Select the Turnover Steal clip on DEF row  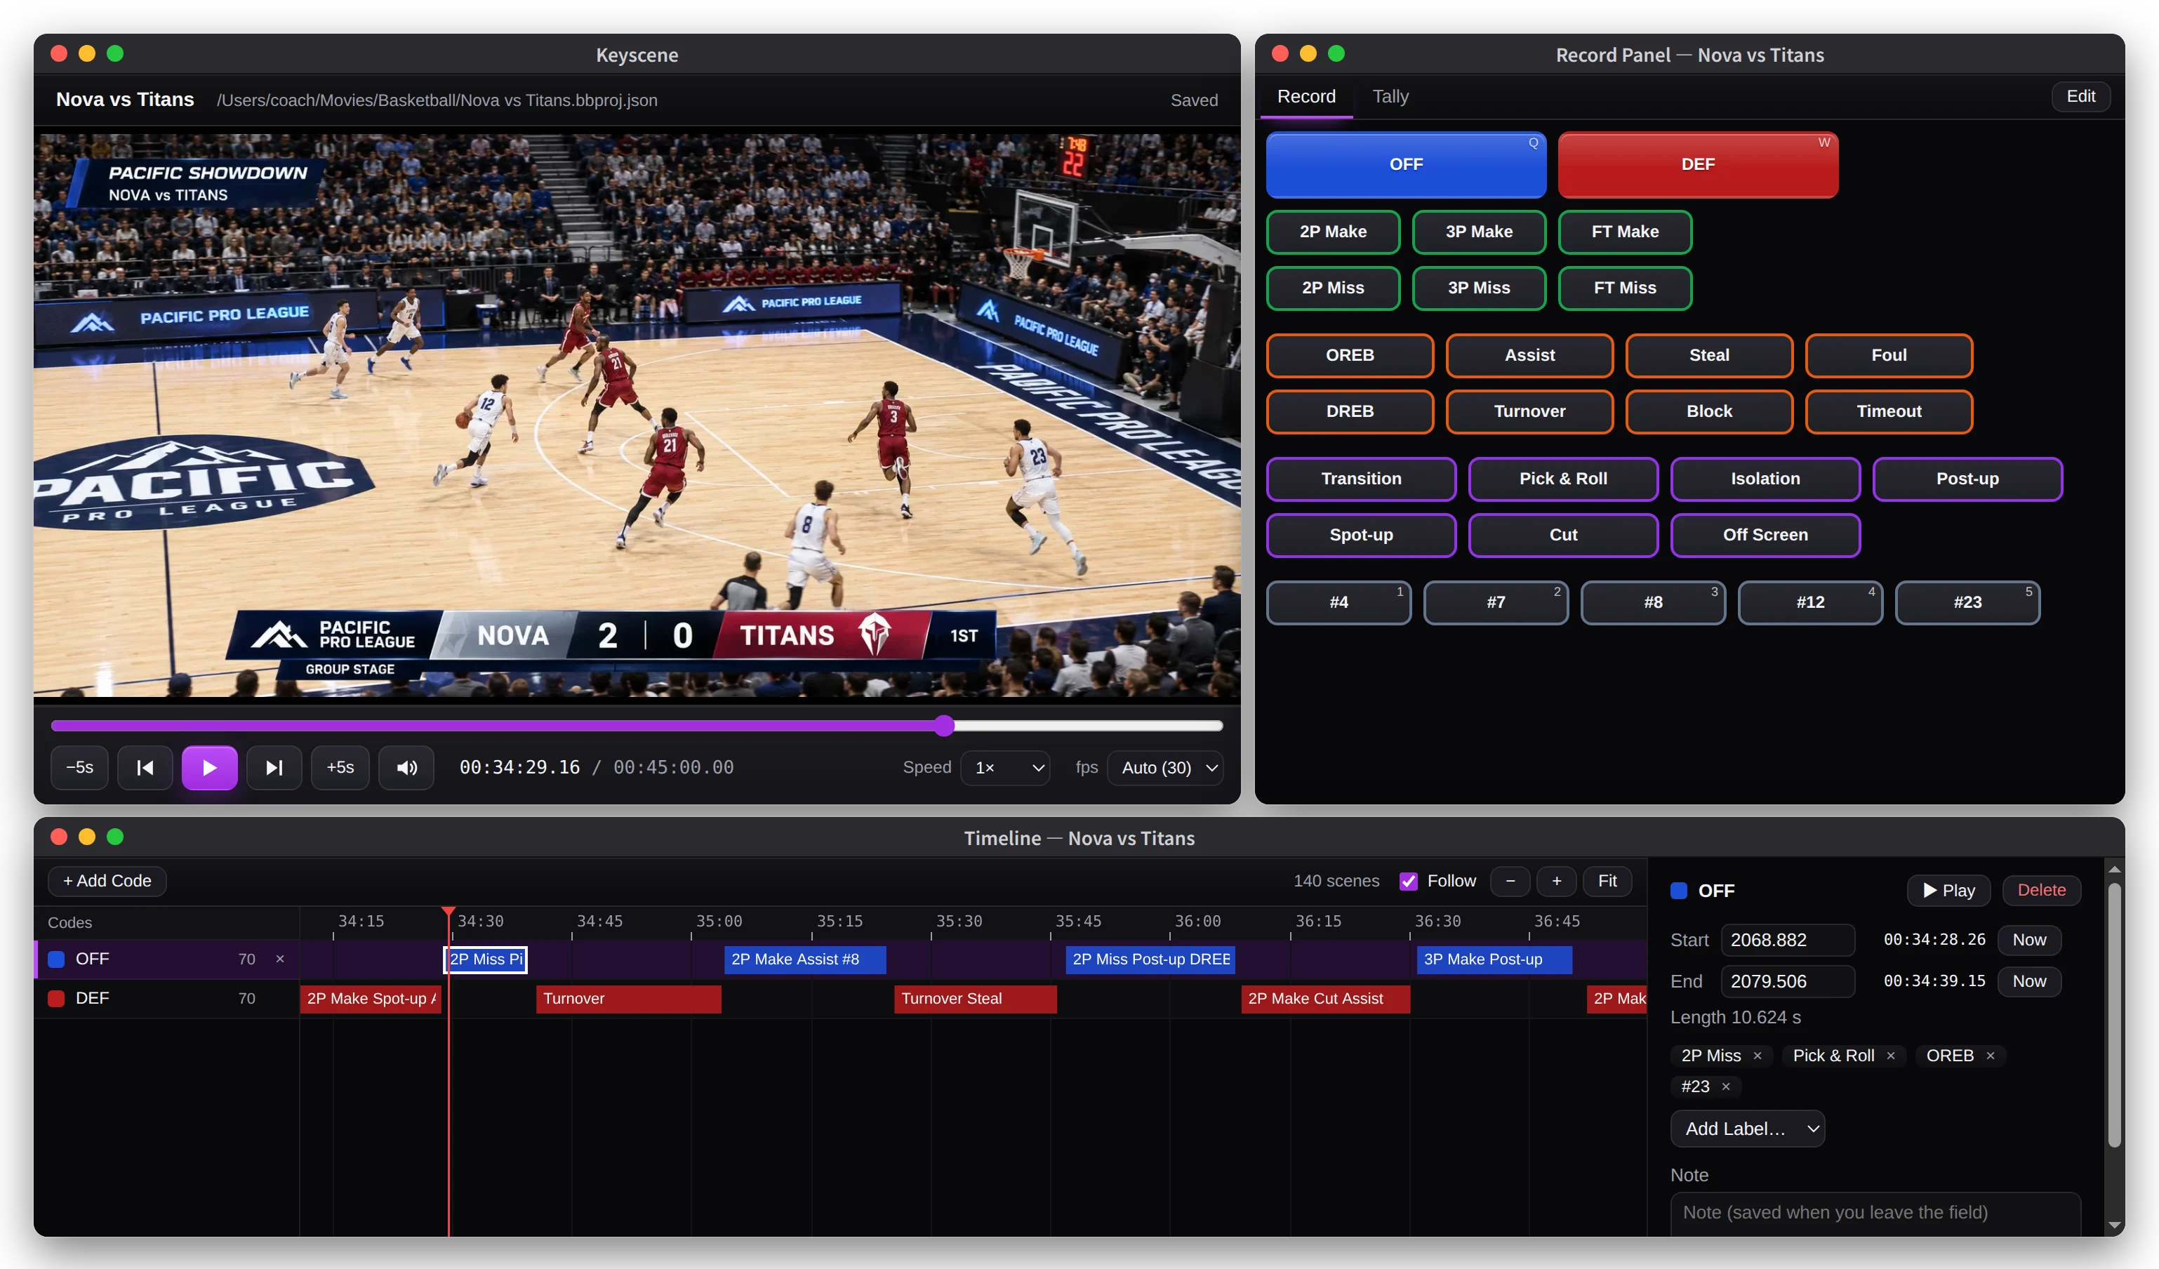click(x=975, y=999)
